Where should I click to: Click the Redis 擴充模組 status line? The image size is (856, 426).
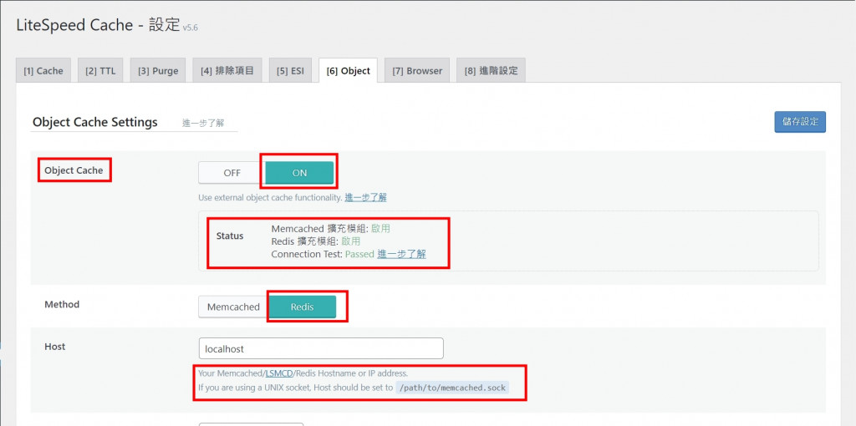coord(316,241)
